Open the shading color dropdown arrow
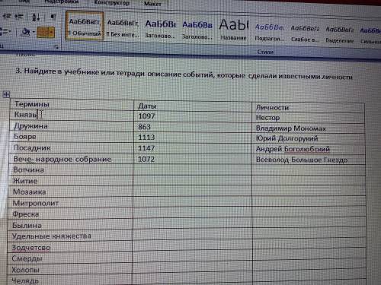The width and height of the screenshot is (381, 285). click(x=34, y=32)
